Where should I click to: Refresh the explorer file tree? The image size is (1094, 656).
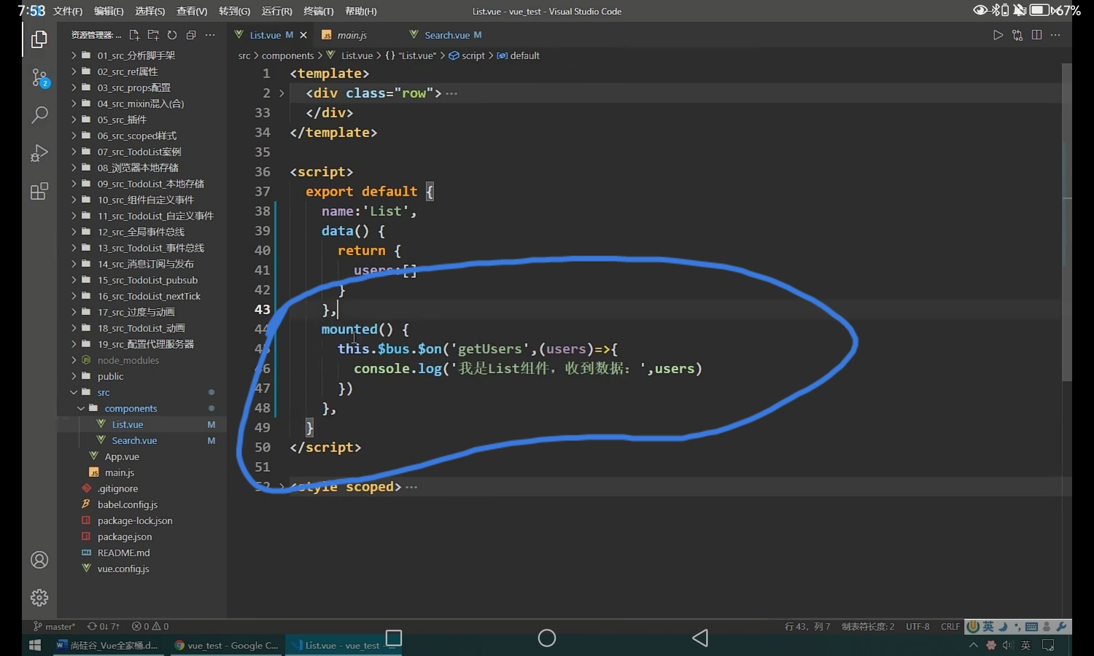coord(172,35)
